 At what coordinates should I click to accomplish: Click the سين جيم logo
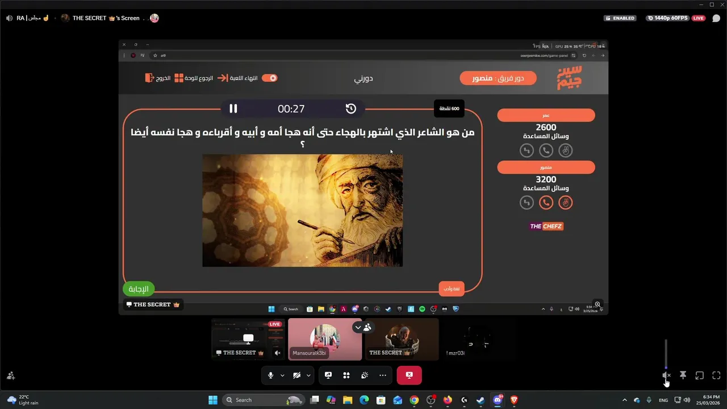(x=570, y=78)
